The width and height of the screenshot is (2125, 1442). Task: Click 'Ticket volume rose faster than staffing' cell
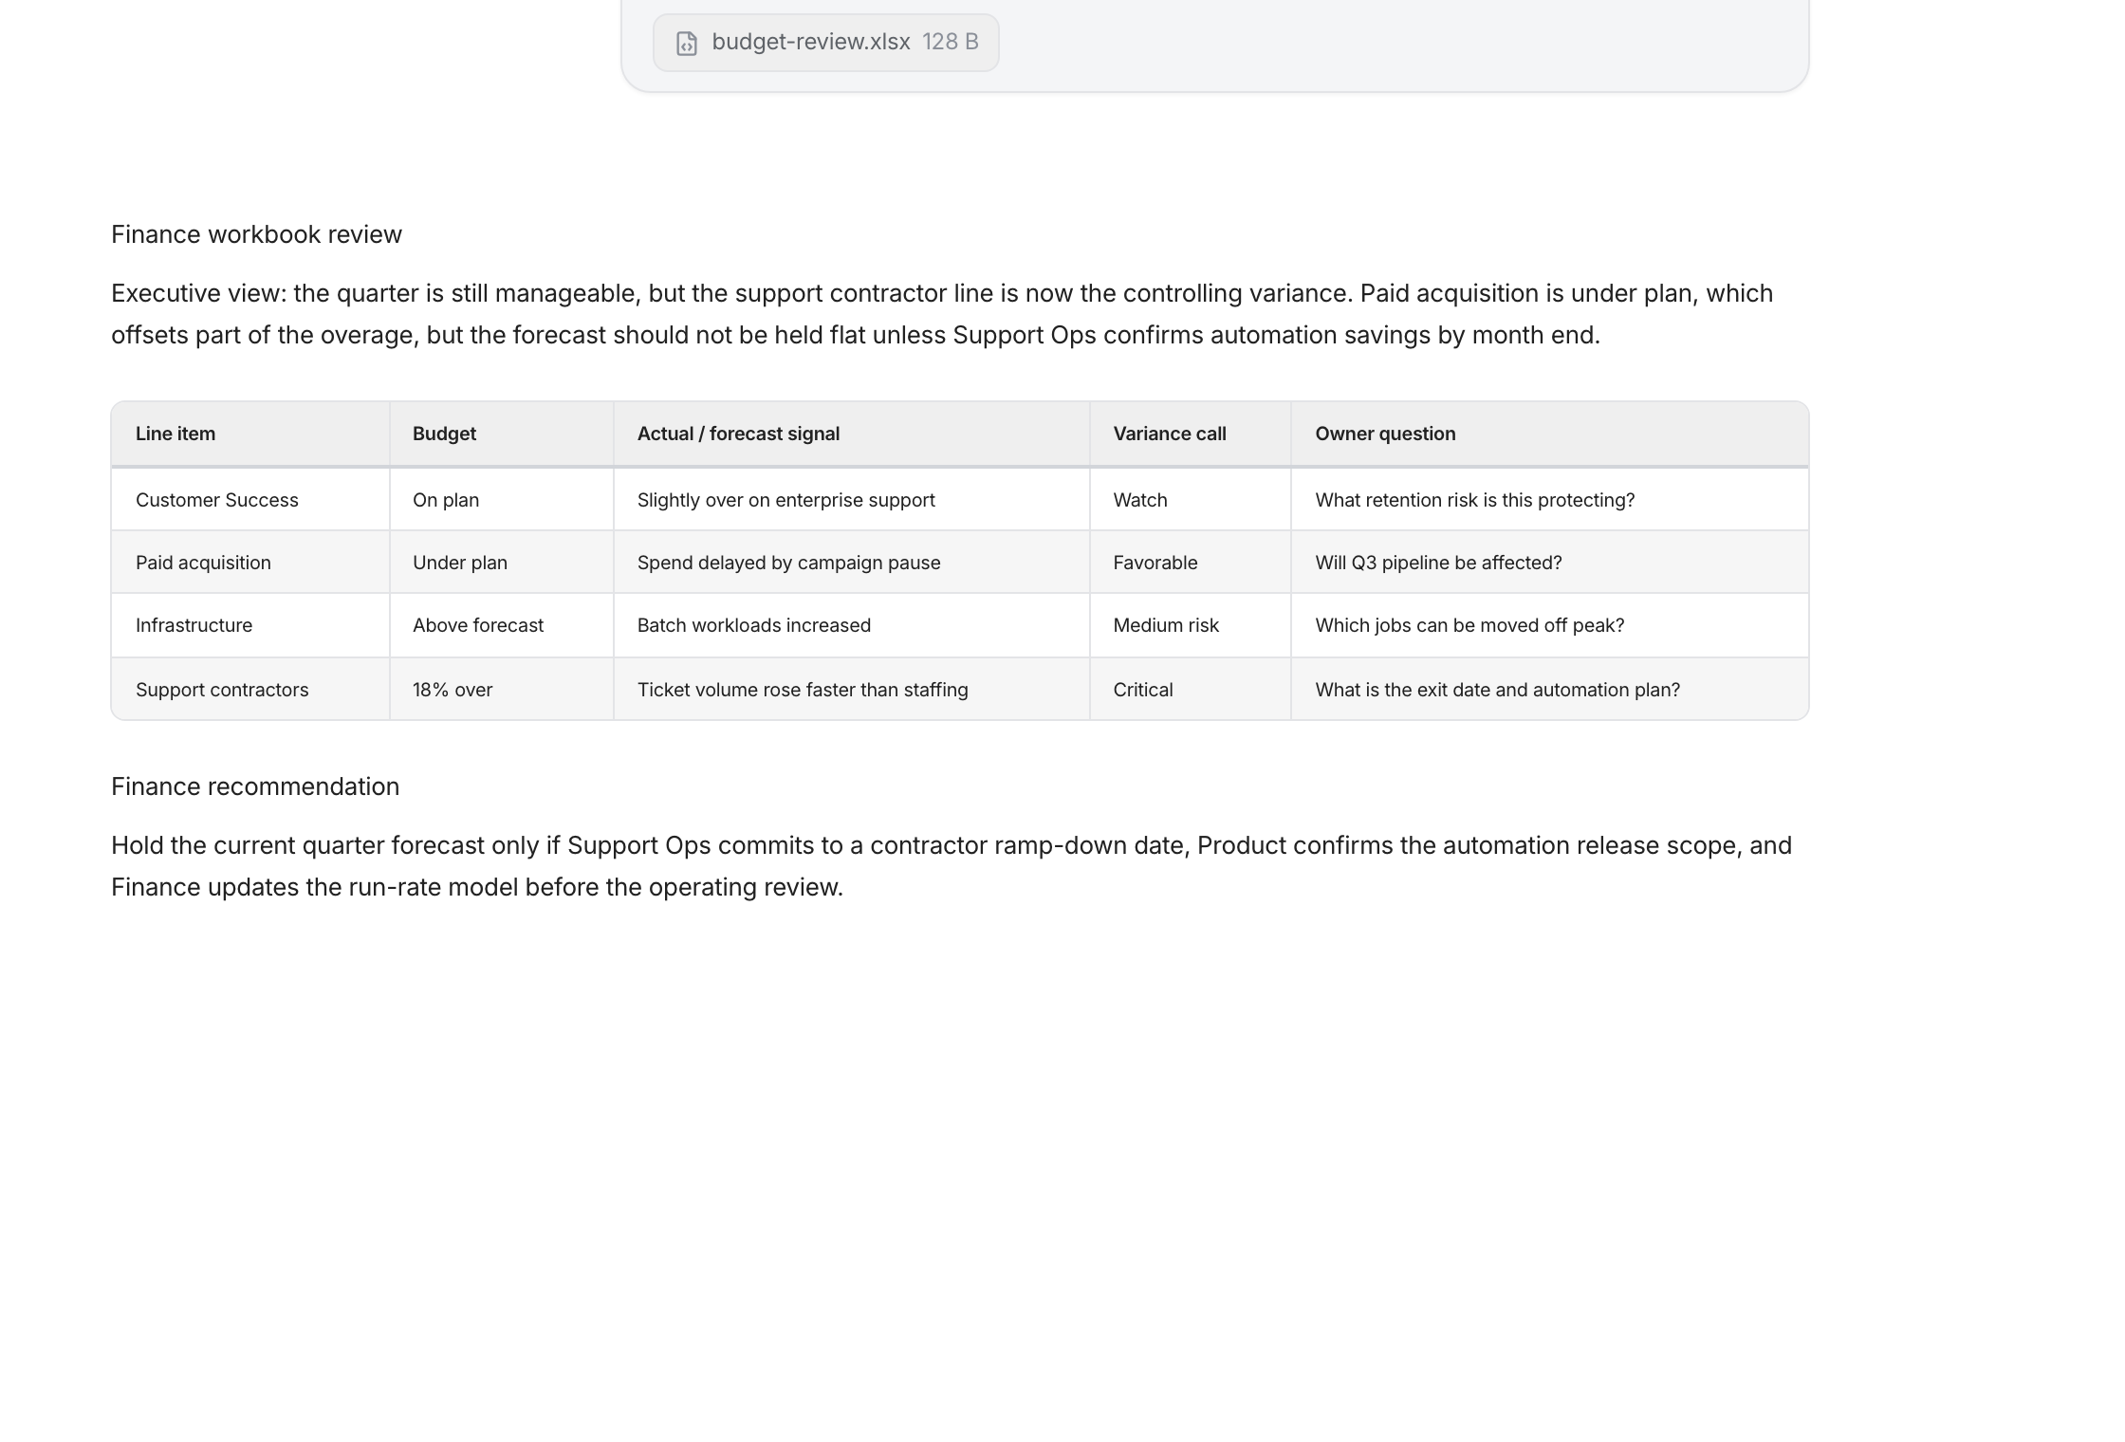pyautogui.click(x=802, y=690)
